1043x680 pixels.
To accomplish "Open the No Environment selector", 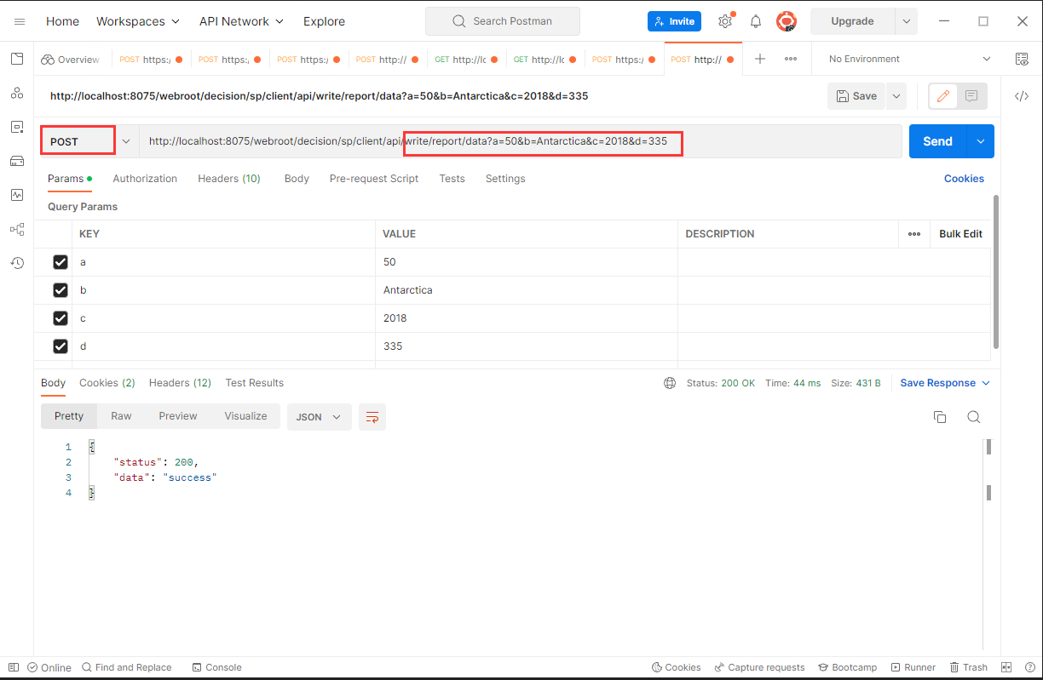I will (906, 59).
